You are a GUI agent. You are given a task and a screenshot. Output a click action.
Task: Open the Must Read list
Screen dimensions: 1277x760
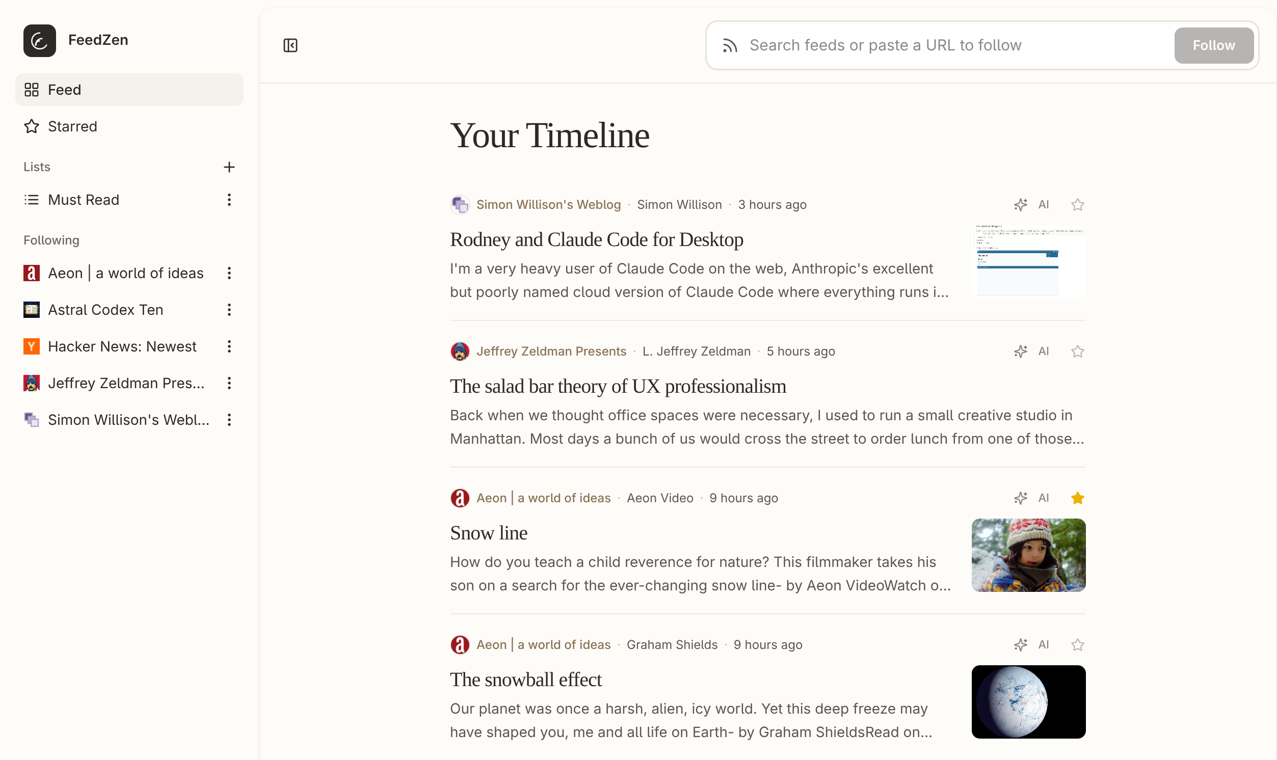[x=84, y=200]
